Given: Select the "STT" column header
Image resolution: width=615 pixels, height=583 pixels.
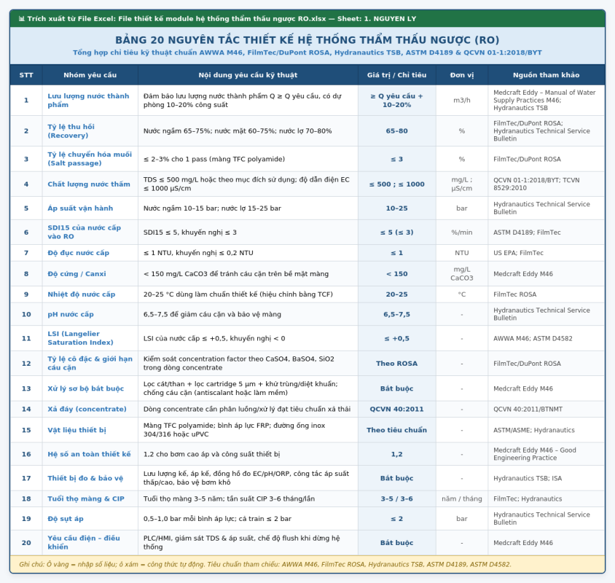Looking at the screenshot, I should coord(26,75).
